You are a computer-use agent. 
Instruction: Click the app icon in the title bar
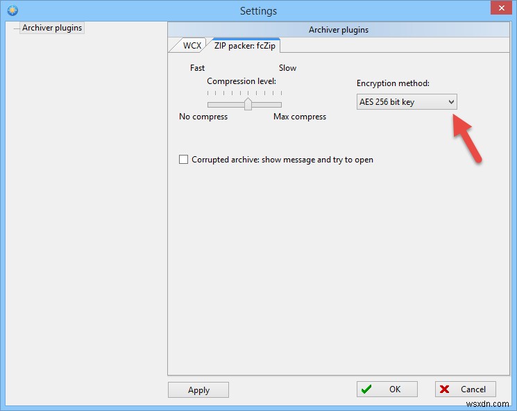(x=12, y=10)
